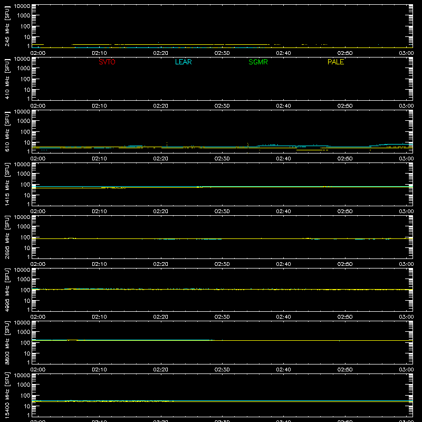The height and width of the screenshot is (422, 422).
Task: Select the '610 MHz [SFU]' axis title
Action: tap(7, 131)
